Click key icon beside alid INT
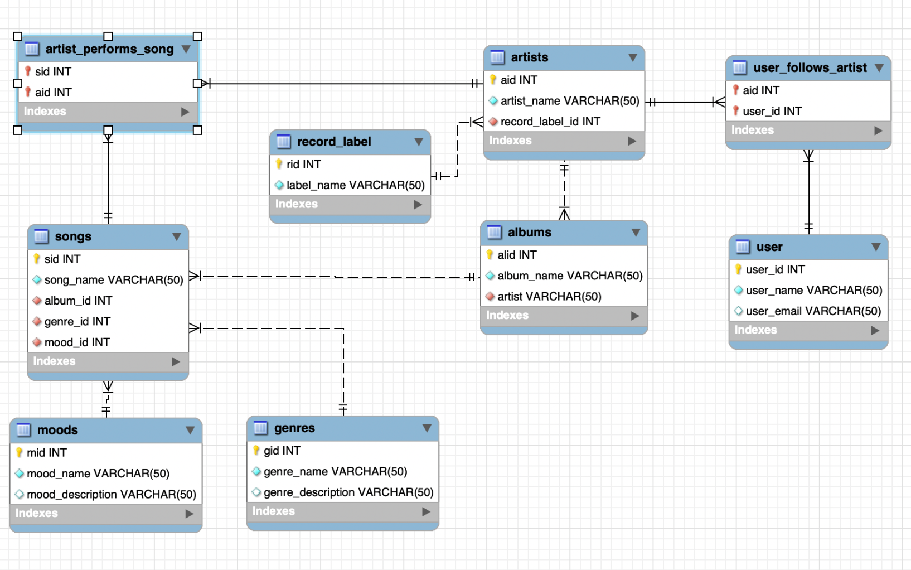This screenshot has width=911, height=570. click(490, 255)
